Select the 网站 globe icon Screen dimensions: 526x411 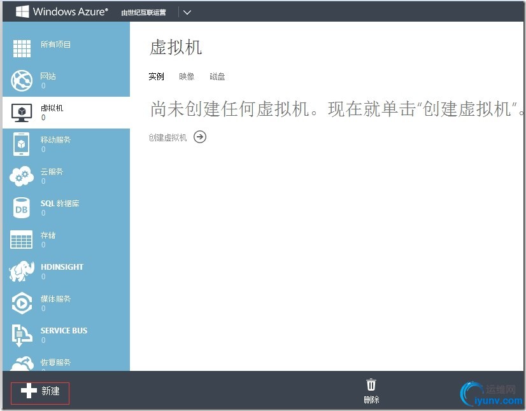pos(22,80)
